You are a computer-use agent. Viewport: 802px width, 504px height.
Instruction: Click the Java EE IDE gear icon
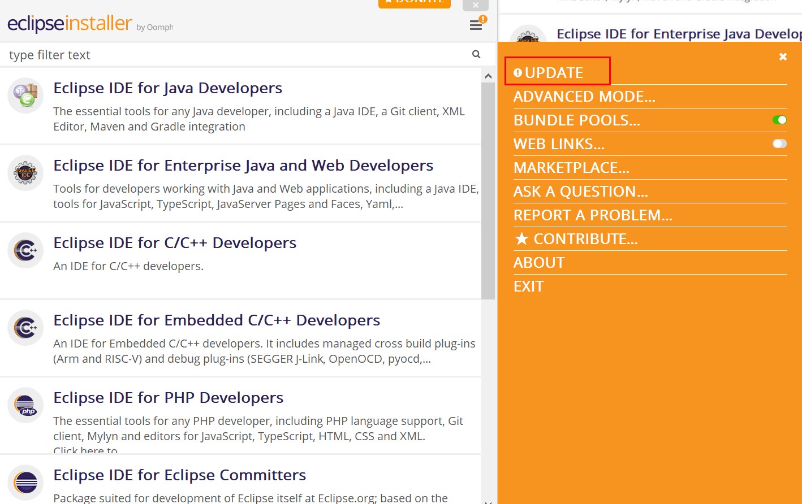coord(25,172)
